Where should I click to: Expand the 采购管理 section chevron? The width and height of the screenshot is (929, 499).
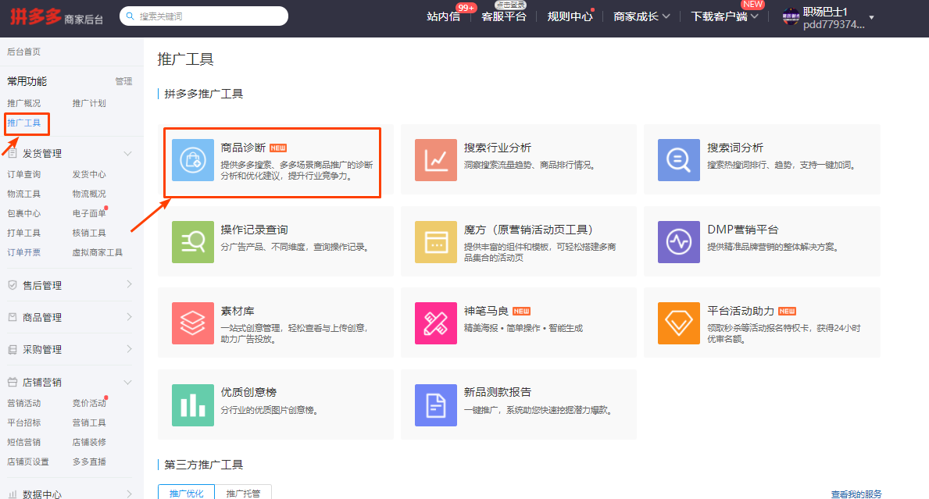tap(129, 349)
